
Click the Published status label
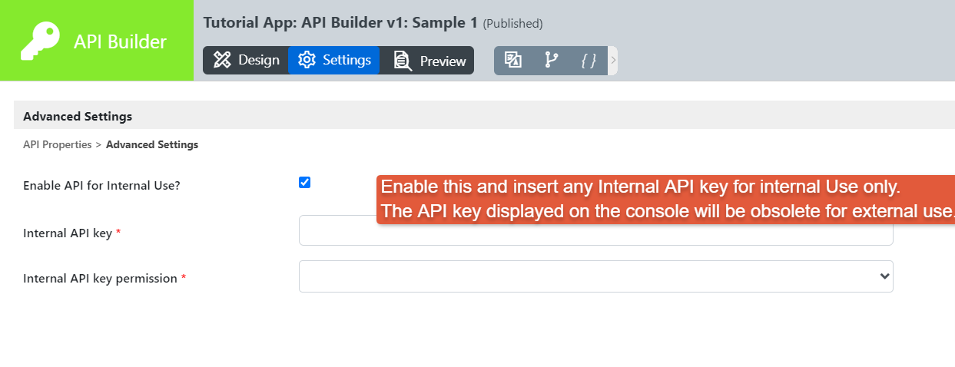[513, 24]
